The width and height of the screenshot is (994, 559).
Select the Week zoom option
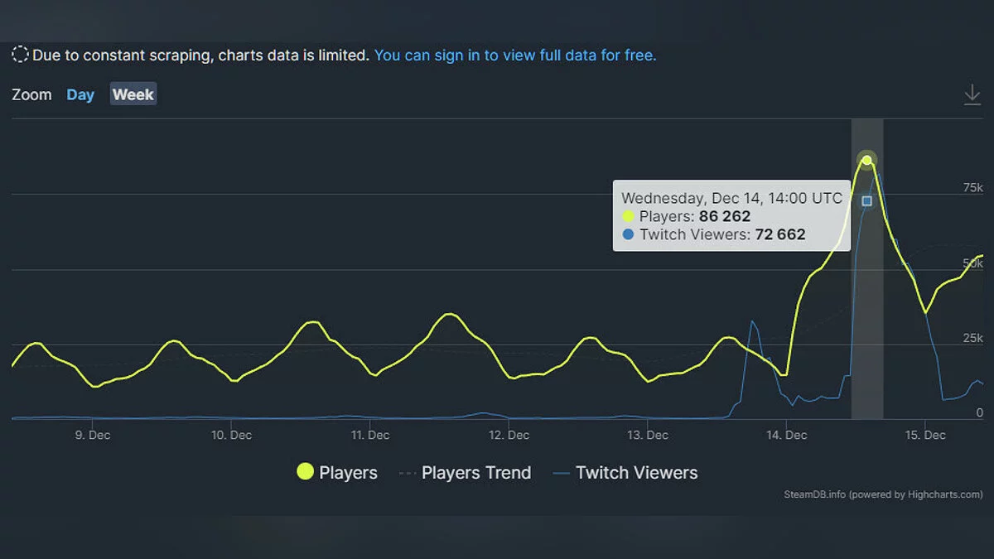click(133, 95)
